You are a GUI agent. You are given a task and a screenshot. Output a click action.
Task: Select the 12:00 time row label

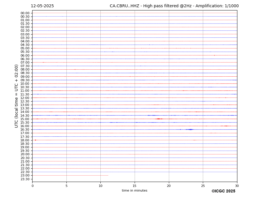(x=25, y=98)
